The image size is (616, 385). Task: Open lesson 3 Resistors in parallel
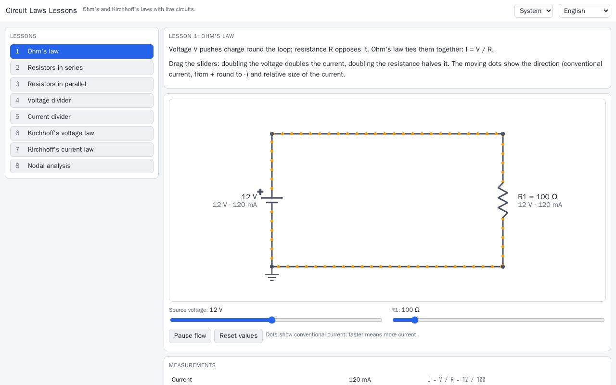82,84
